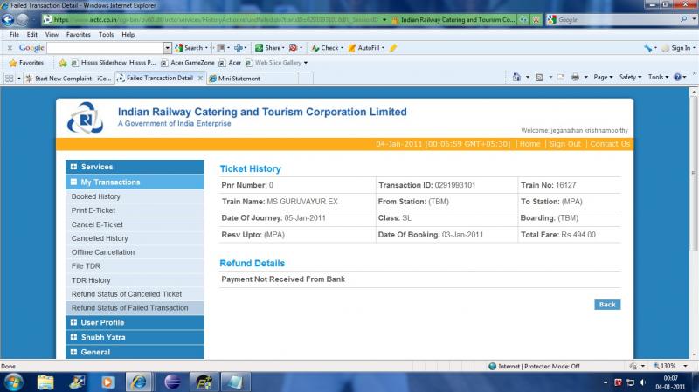Switch to Start New Complaint tab
This screenshot has width=699, height=392.
[69, 79]
